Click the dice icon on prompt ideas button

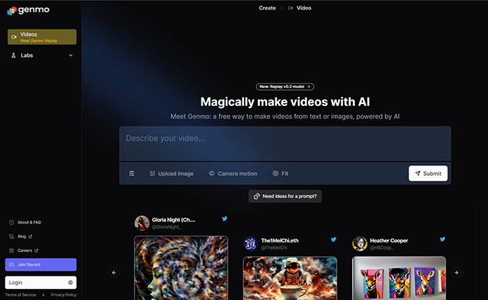click(257, 196)
